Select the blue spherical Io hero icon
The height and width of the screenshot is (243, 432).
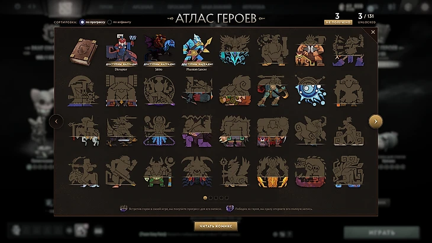click(310, 91)
